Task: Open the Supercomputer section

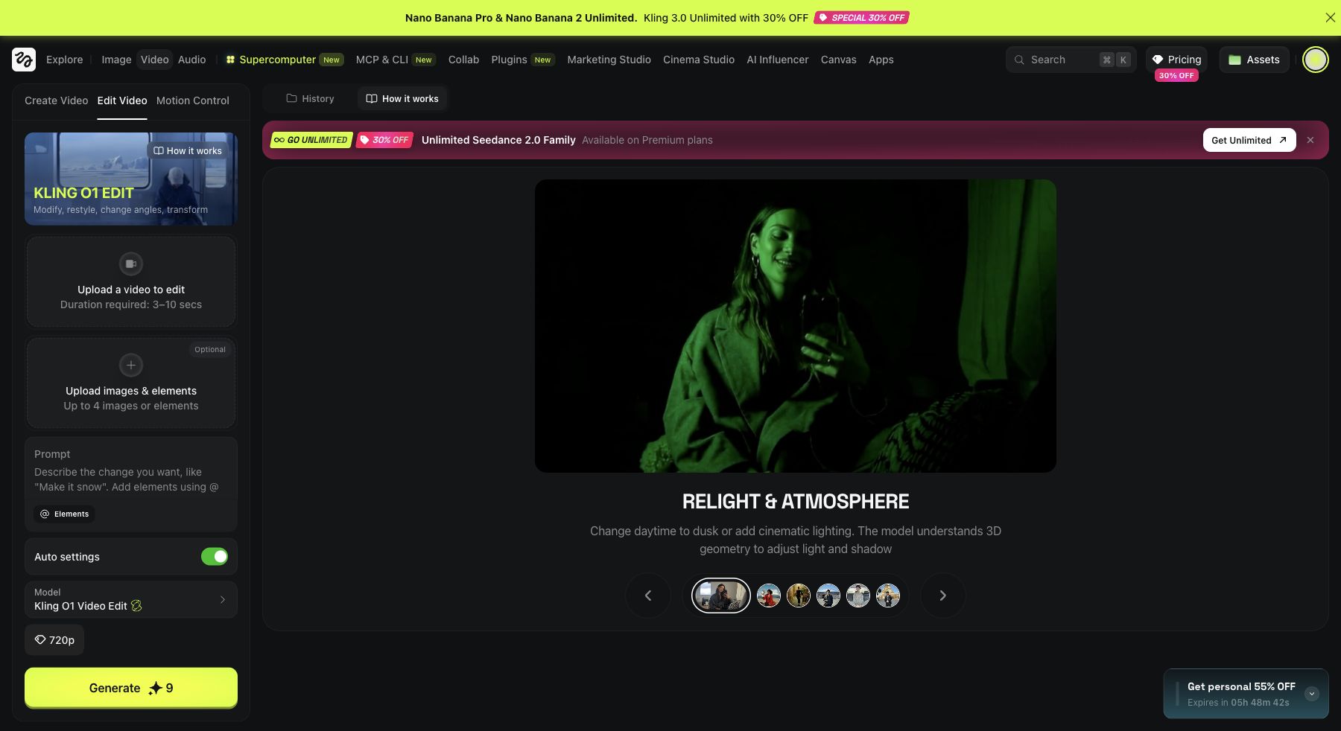Action: [x=284, y=60]
